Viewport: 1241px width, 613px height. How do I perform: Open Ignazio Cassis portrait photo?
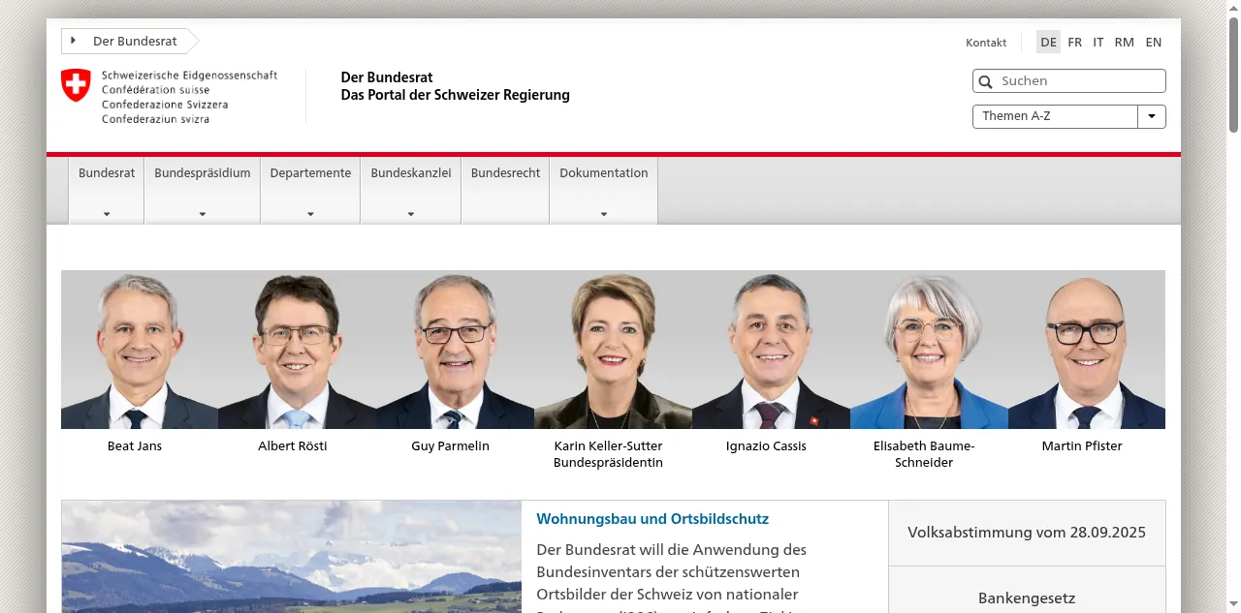(771, 350)
